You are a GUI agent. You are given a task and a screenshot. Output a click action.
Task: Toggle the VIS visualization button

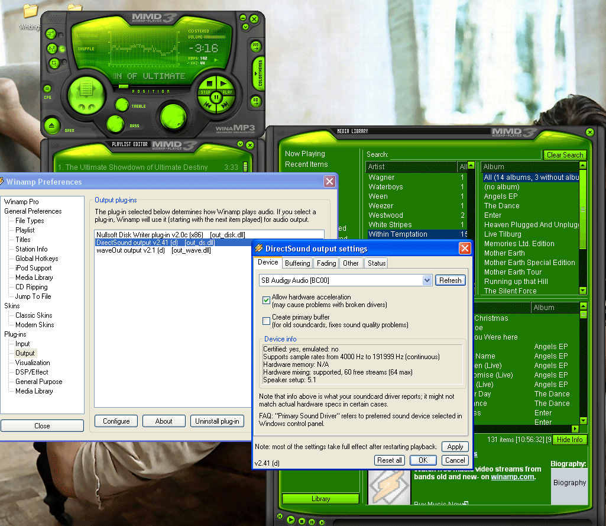click(255, 46)
